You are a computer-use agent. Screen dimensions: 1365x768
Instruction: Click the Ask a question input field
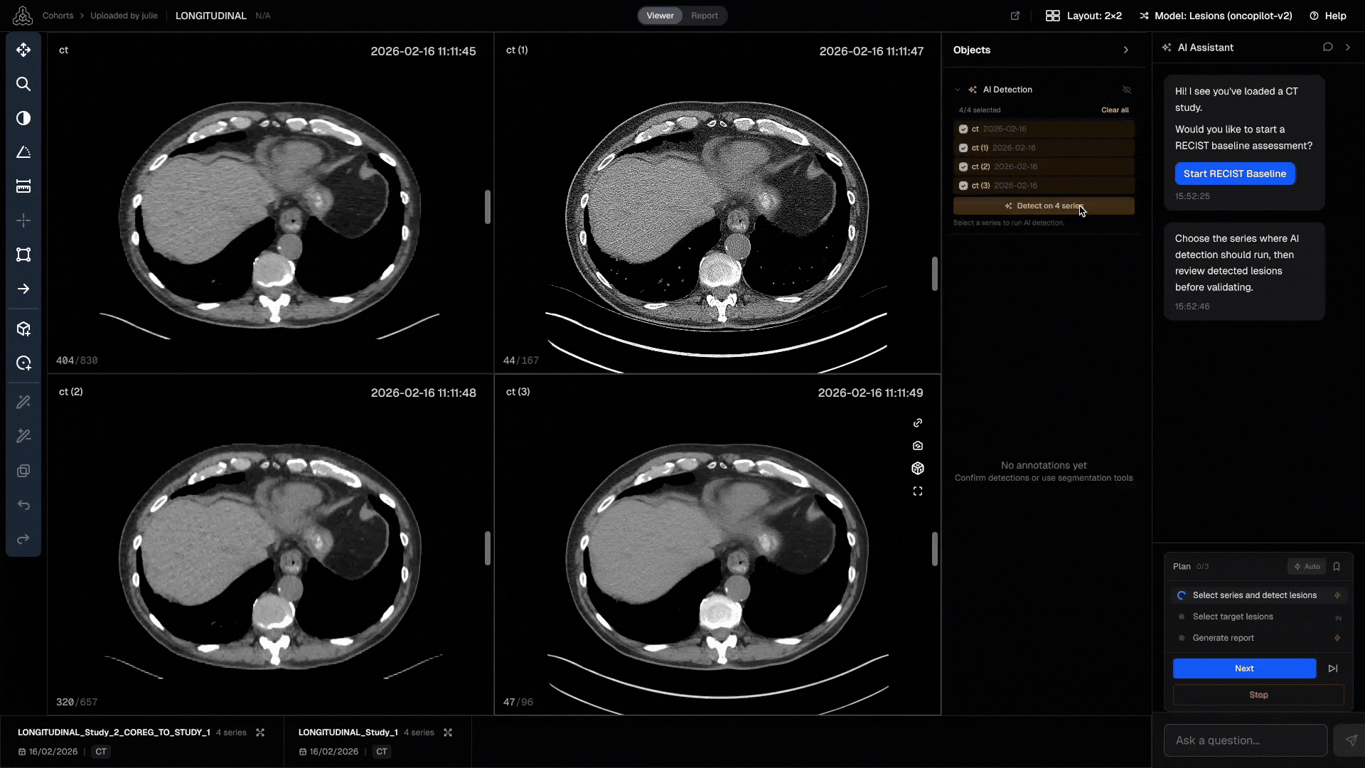coord(1245,740)
